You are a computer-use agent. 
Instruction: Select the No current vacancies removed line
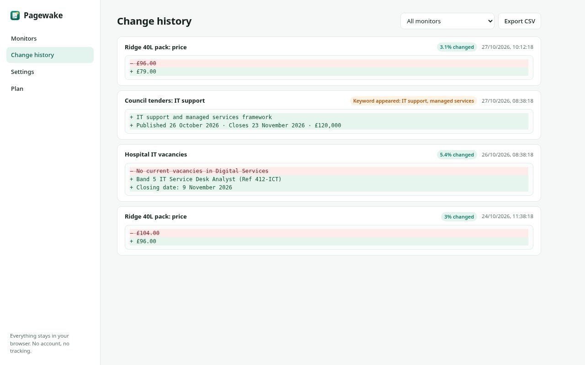click(x=329, y=171)
